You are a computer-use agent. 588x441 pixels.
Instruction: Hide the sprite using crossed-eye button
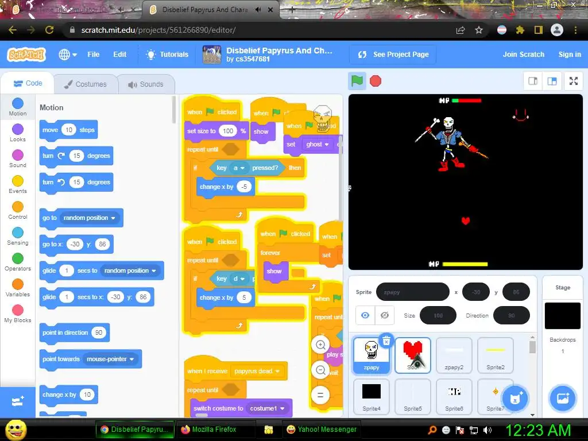point(385,315)
